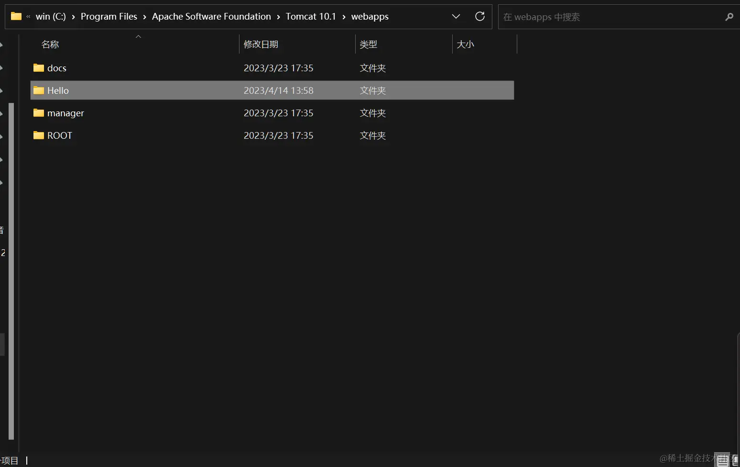Click the navigation pane scrollbar
Viewport: 740px width, 467px height.
pos(11,271)
